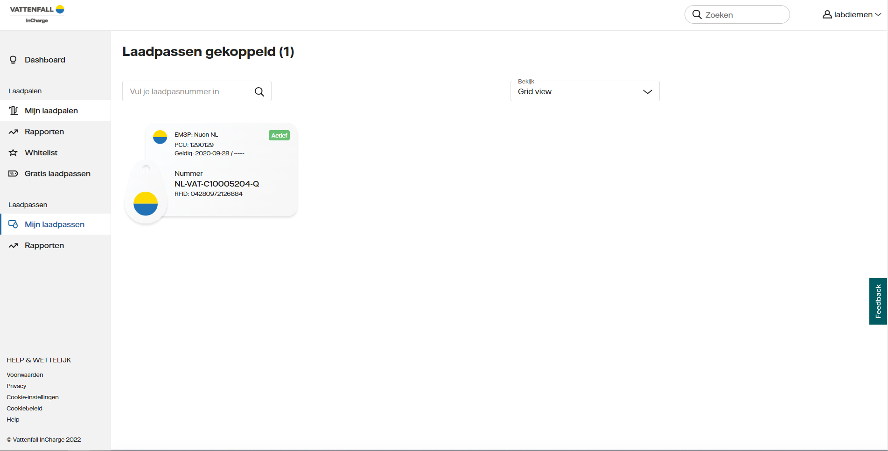Click the chevron beside the Bekijk selector
Screen dimensions: 888x451
(648, 91)
